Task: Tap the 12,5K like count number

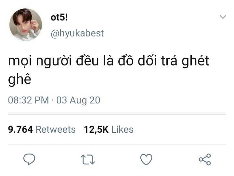Action: (x=96, y=129)
